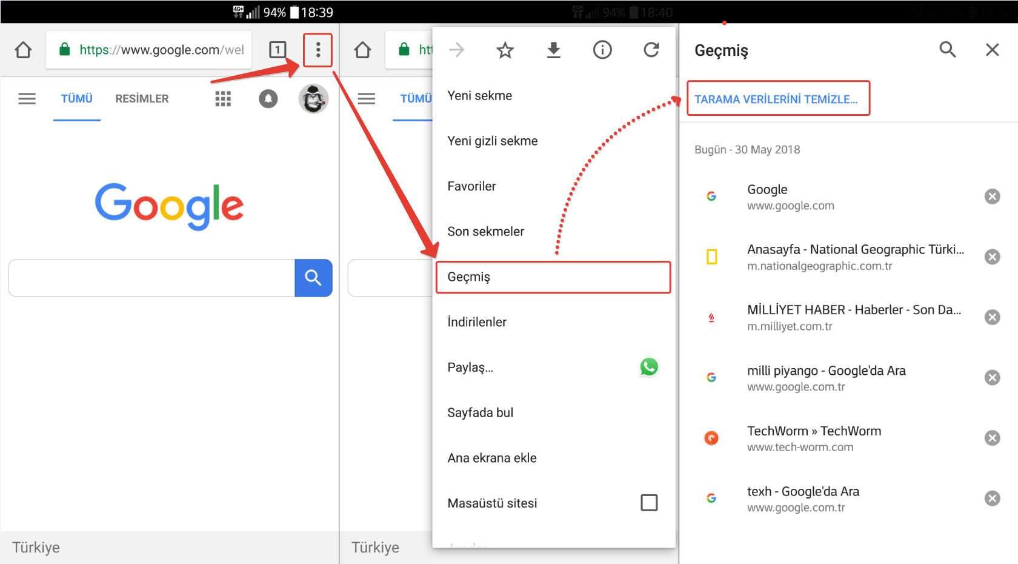Choose Yeni gizli sekme menu item

coord(492,141)
